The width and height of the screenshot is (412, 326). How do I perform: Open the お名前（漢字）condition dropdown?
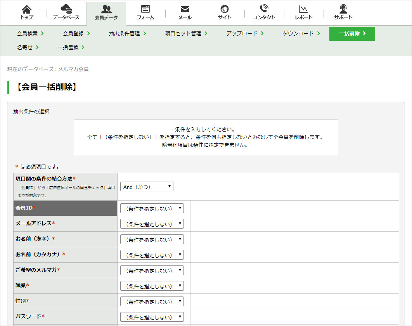[152, 239]
